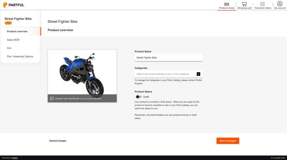Screen dimensions: 287x160
Task: Open the Kits section in sidebar
Action: click(9, 48)
